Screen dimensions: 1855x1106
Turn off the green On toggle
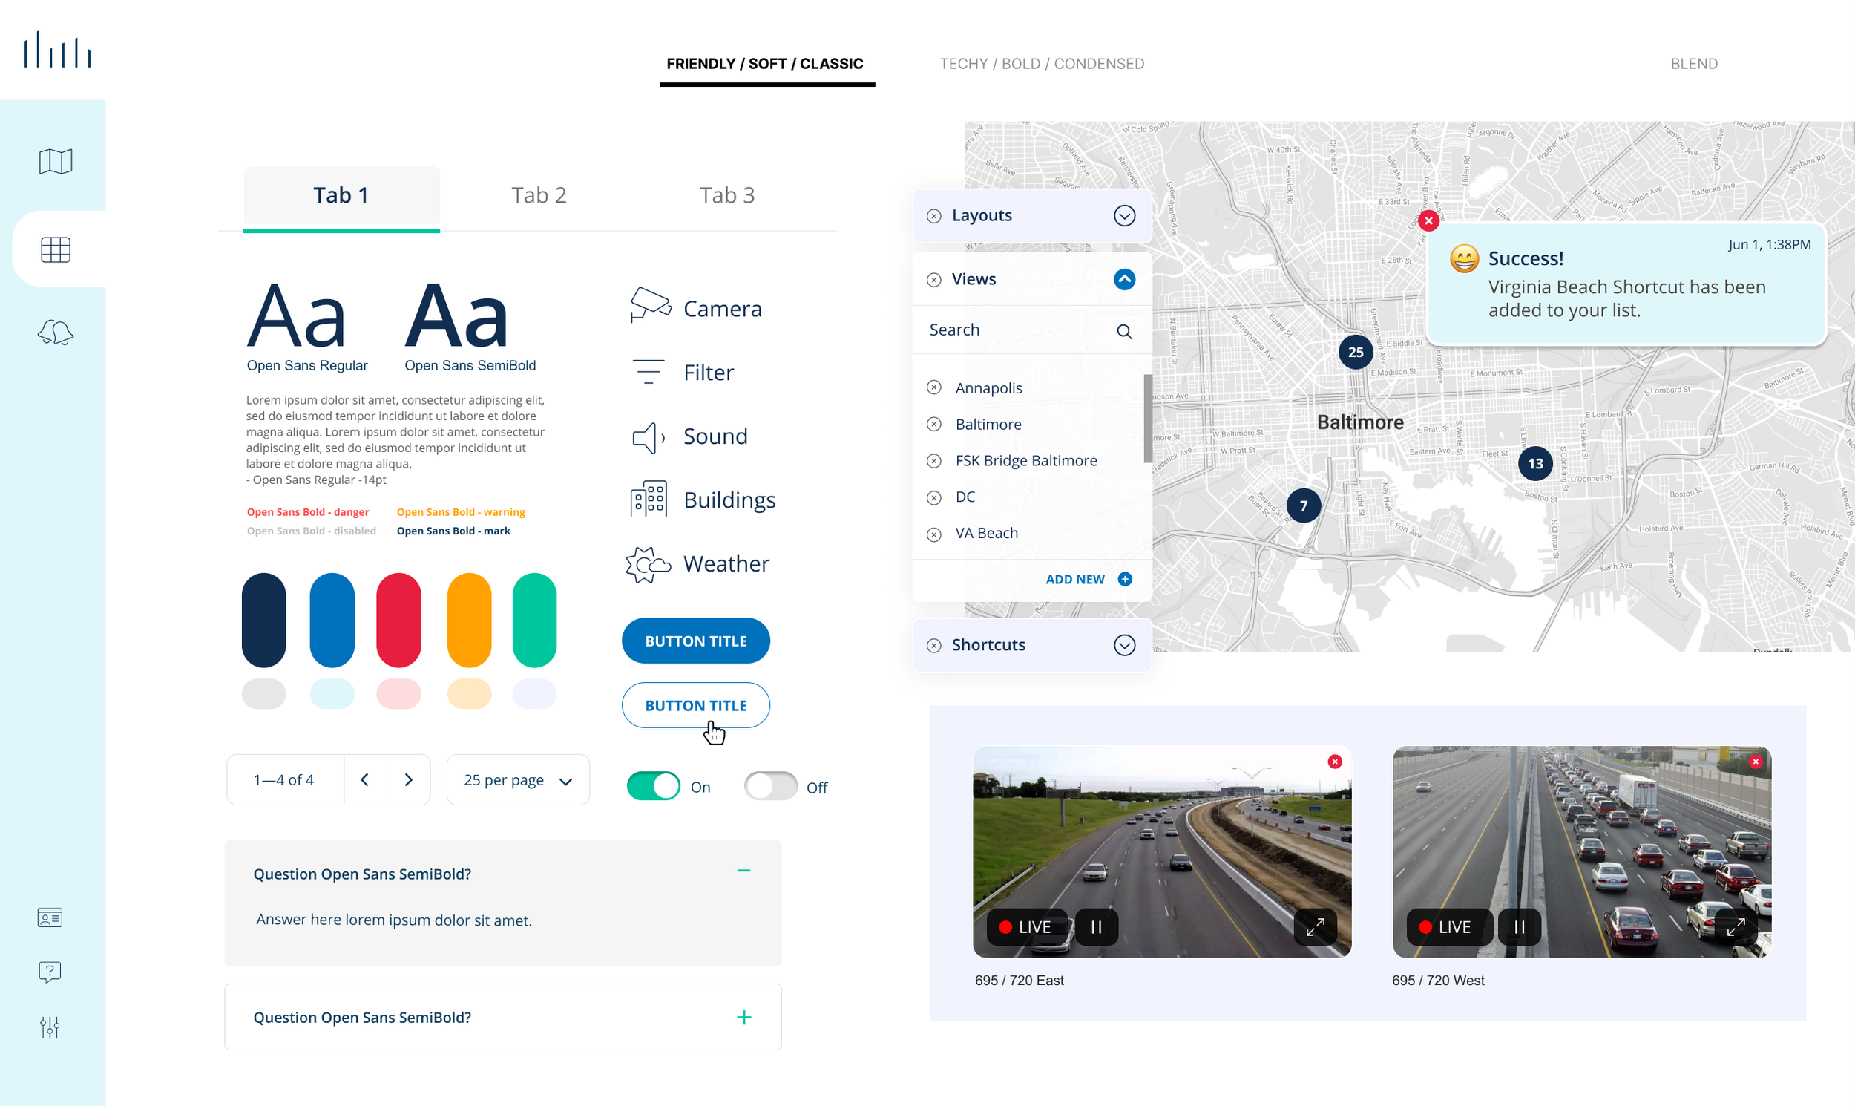tap(654, 786)
